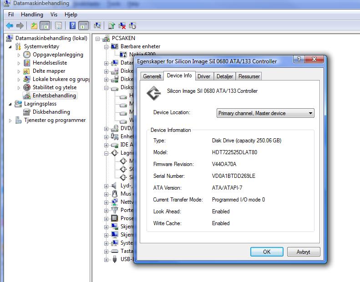Click the Nokia 6300 device icon
This screenshot has height=282, width=360.
click(123, 55)
